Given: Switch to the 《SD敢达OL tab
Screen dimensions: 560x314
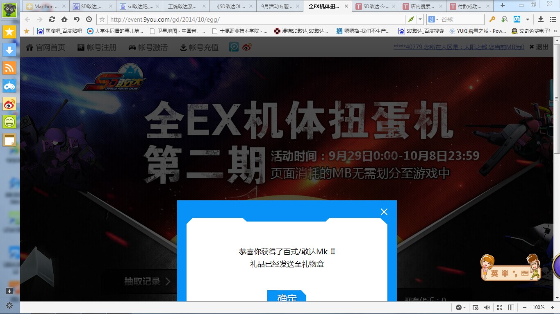Looking at the screenshot, I should (x=232, y=7).
